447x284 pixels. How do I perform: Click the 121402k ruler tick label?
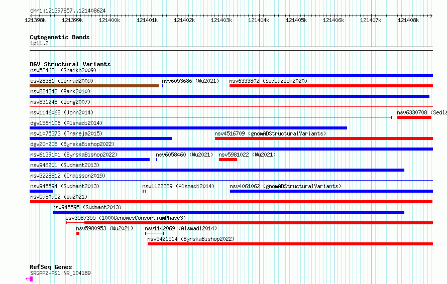(184, 20)
